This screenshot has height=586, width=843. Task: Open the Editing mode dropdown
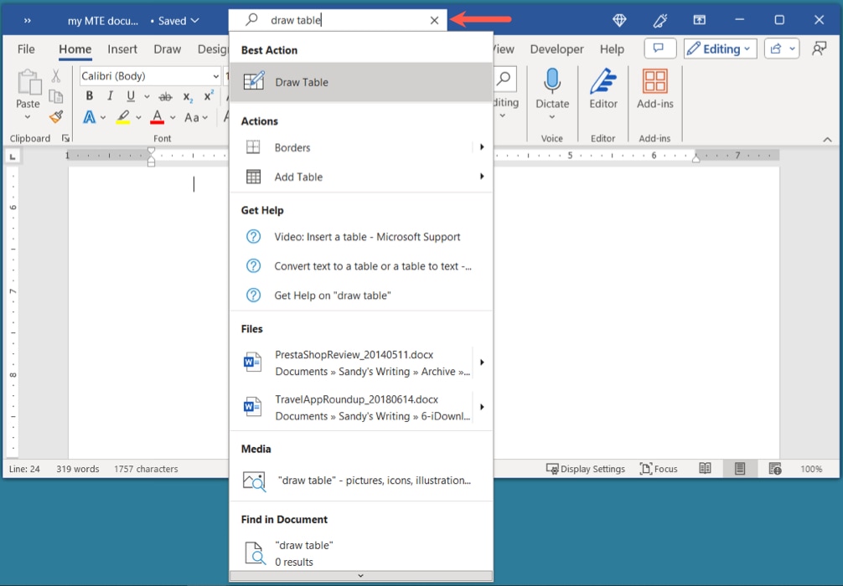click(719, 48)
